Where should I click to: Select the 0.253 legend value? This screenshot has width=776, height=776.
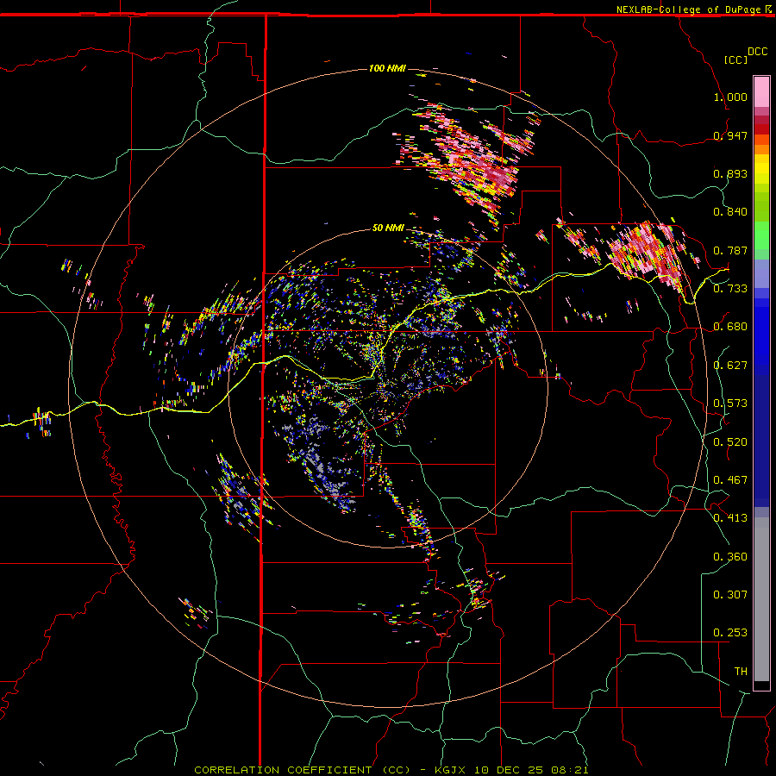point(730,633)
